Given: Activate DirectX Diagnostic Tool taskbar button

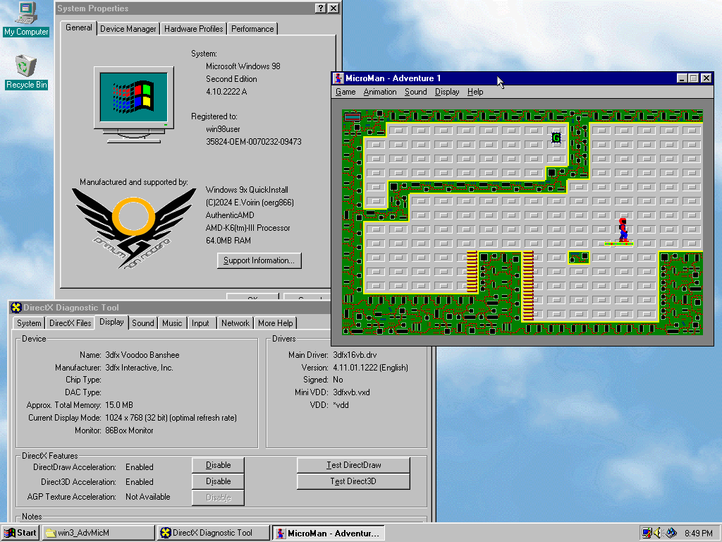Looking at the screenshot, I should (x=213, y=533).
